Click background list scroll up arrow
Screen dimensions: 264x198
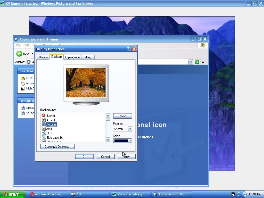[108, 115]
